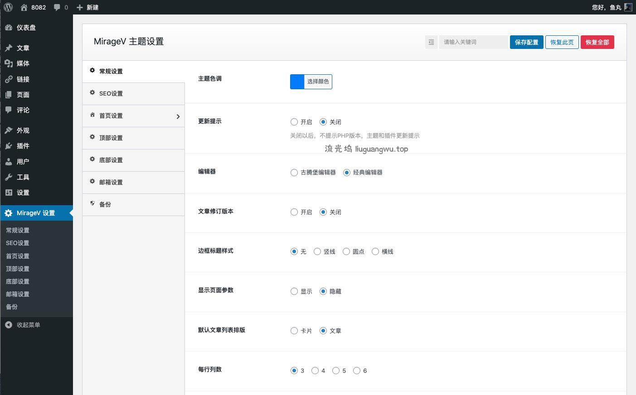Click the 保存配置 button
The image size is (636, 395).
[526, 42]
